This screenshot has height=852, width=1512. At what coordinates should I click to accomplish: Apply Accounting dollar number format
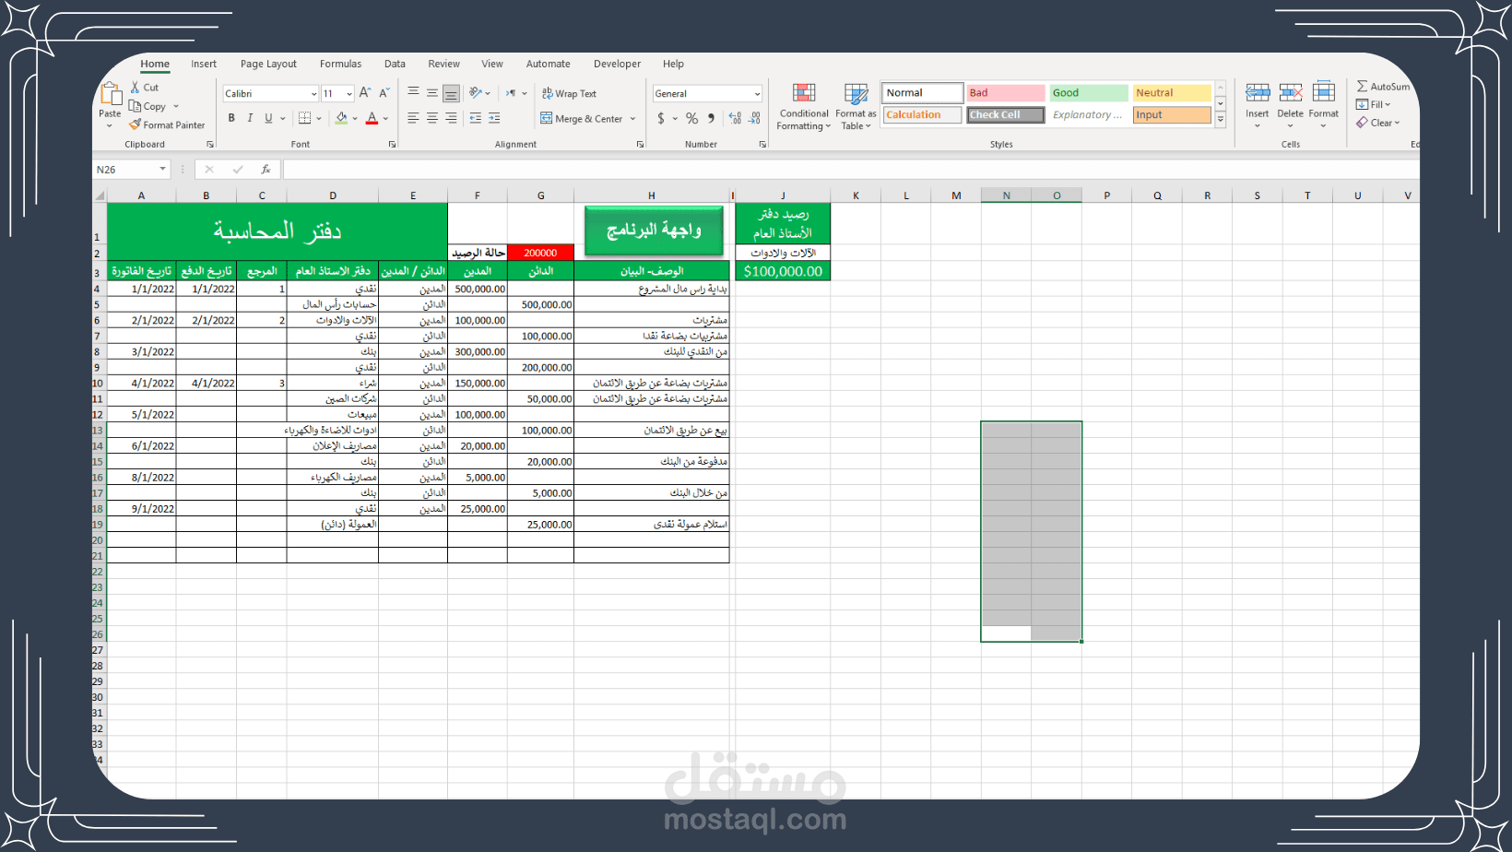(x=660, y=118)
